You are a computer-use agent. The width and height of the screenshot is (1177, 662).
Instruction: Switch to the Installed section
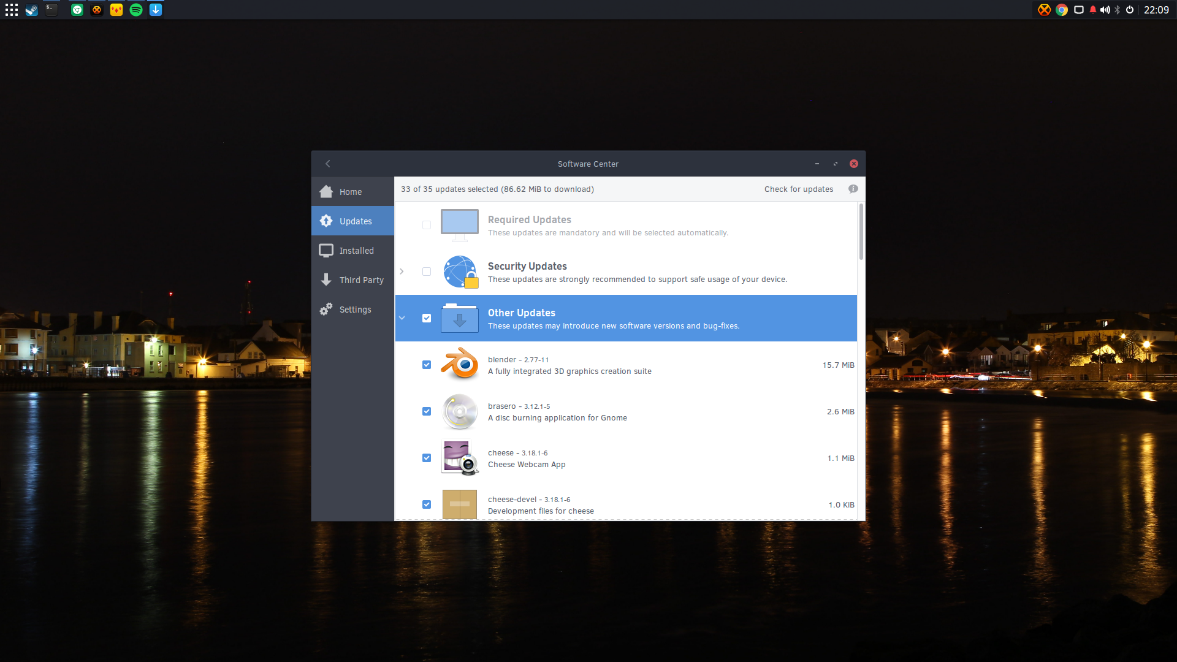pyautogui.click(x=352, y=250)
